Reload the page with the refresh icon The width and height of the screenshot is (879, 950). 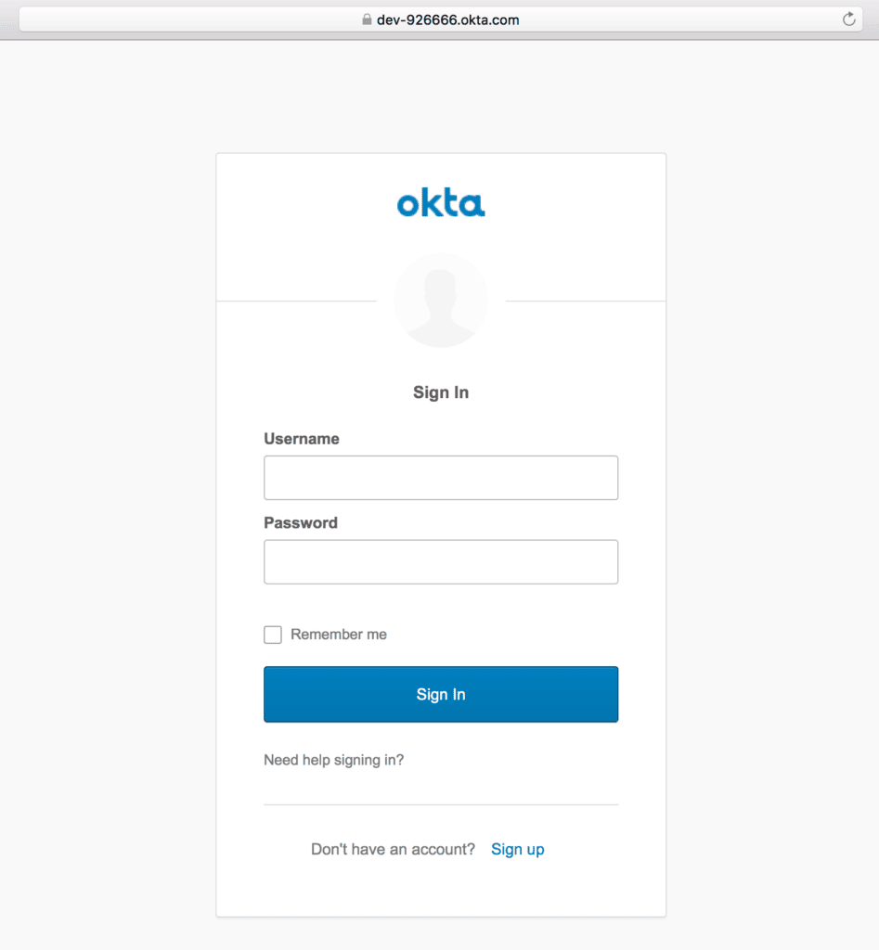tap(848, 19)
